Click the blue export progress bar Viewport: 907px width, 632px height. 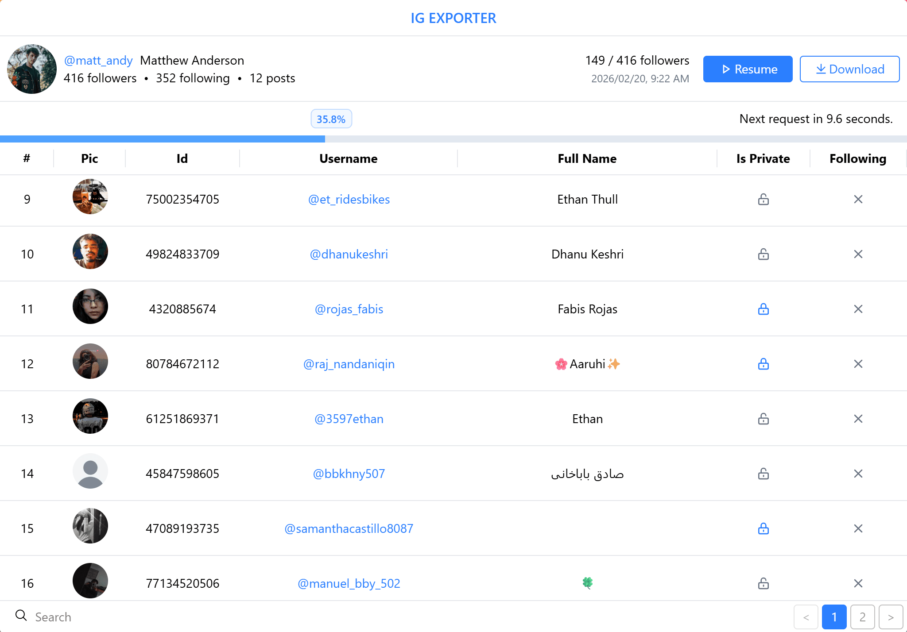(x=162, y=139)
